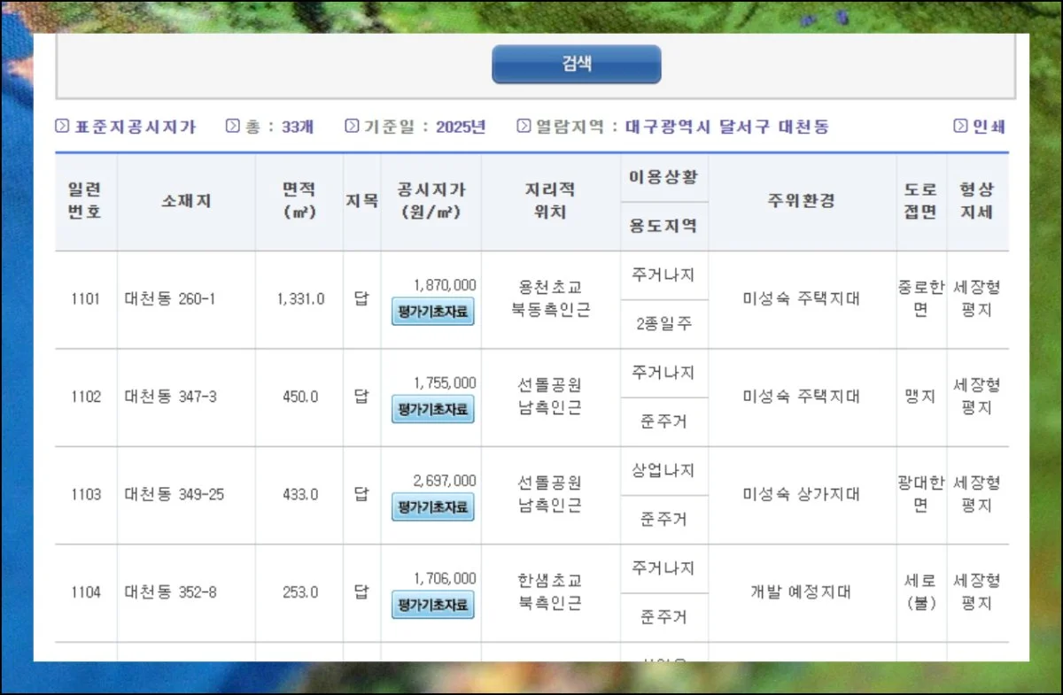Click the 소재지 column header
Viewport: 1063px width, 695px height.
186,201
